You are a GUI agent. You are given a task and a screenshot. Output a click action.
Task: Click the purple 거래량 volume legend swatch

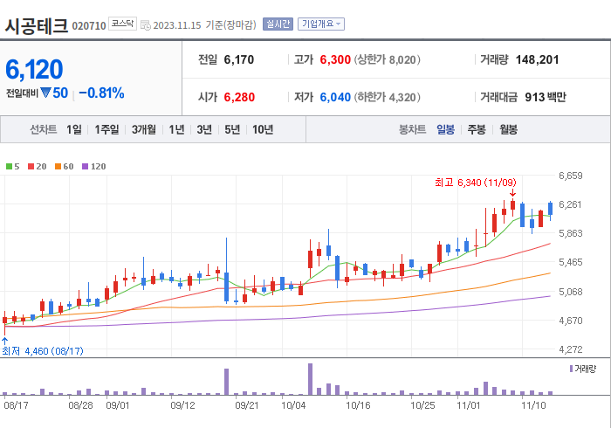[x=571, y=369]
